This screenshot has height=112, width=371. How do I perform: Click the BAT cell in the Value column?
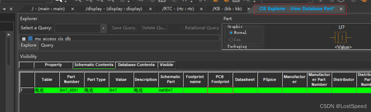121,91
